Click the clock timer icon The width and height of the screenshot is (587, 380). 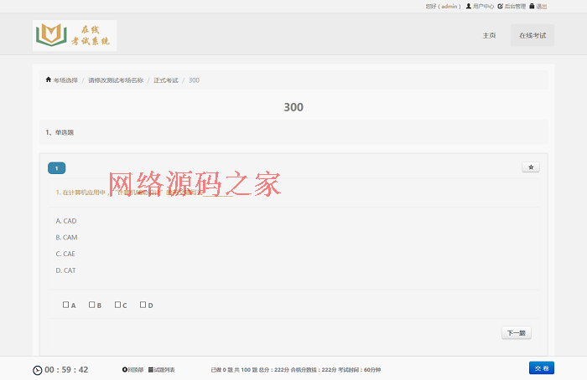pyautogui.click(x=38, y=370)
